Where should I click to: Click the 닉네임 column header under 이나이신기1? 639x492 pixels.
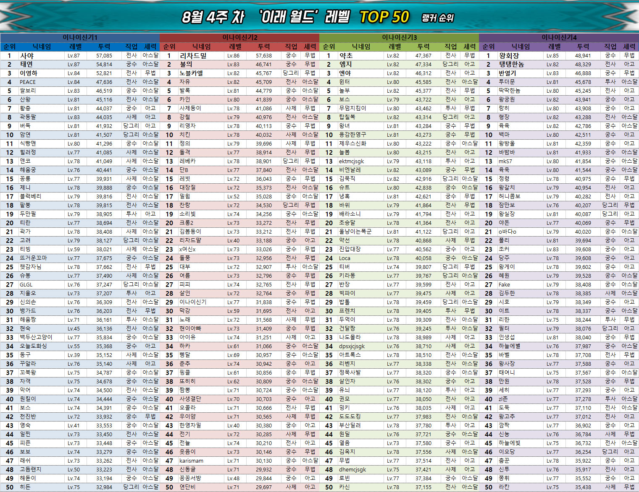pos(42,47)
